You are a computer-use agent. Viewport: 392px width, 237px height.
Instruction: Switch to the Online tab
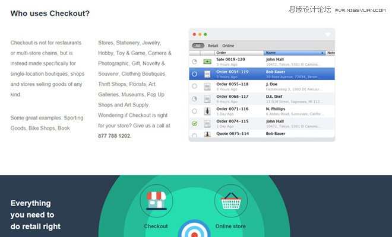click(x=228, y=46)
